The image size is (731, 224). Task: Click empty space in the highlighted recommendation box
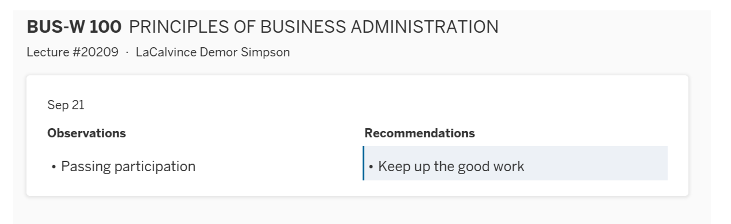click(603, 163)
